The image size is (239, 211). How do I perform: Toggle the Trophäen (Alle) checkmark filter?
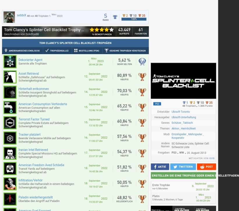[x=57, y=51]
